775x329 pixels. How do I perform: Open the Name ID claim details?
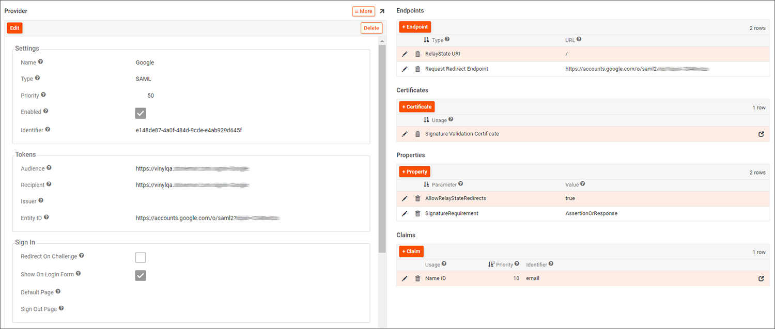761,279
